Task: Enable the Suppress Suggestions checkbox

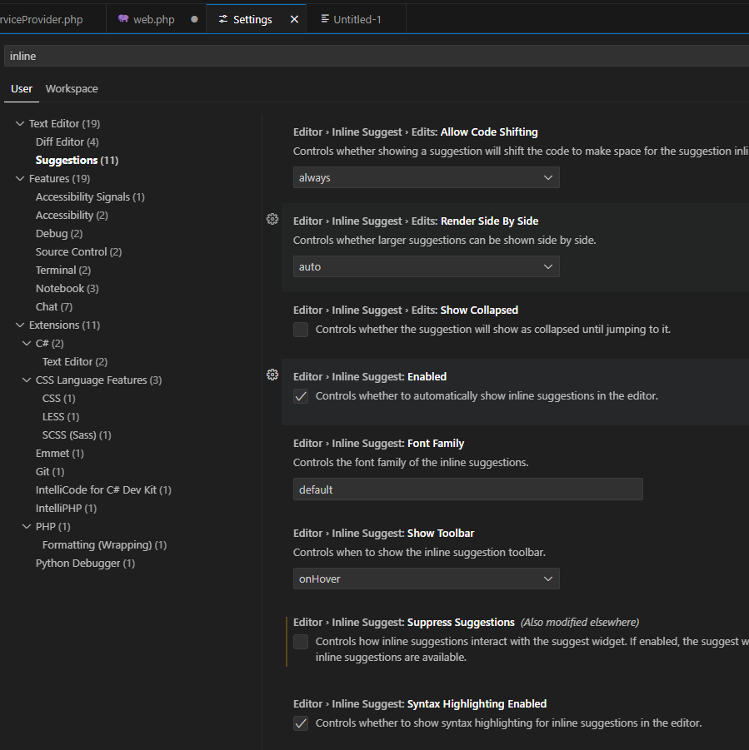Action: [x=301, y=642]
